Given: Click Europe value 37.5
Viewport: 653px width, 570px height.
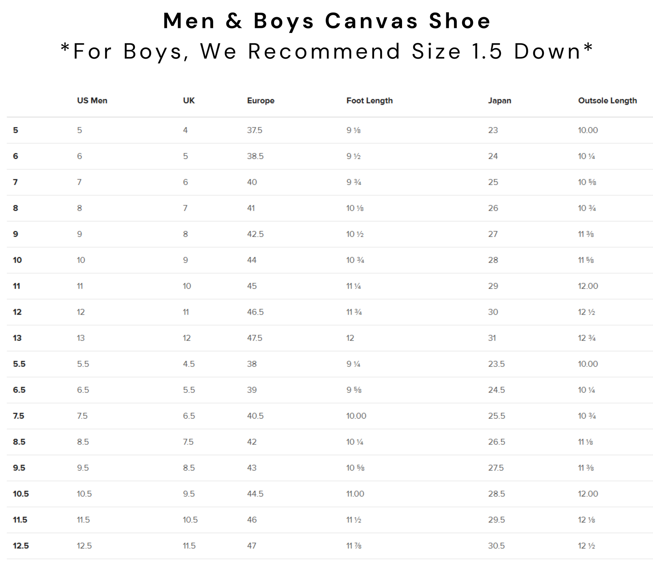Looking at the screenshot, I should [x=255, y=130].
